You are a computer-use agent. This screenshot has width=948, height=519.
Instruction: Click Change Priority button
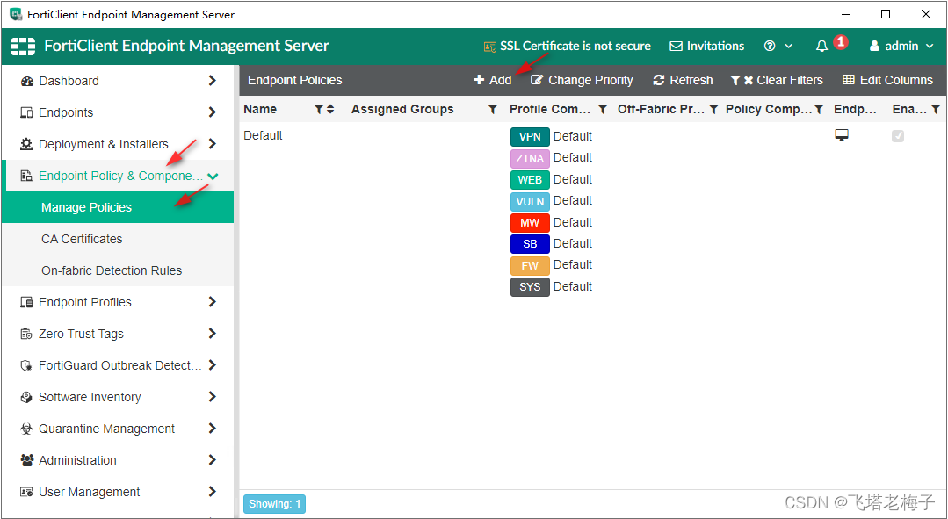(x=582, y=81)
